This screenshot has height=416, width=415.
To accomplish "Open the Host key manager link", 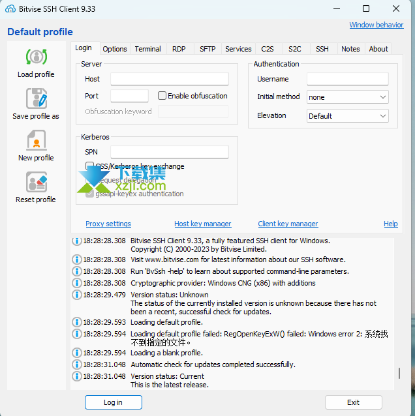I will (x=203, y=224).
